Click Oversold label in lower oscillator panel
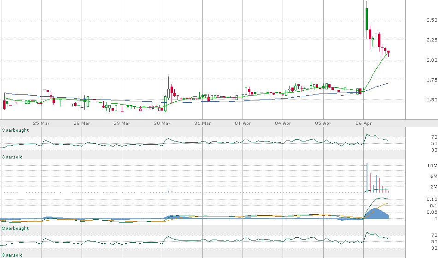The height and width of the screenshot is (258, 438). coord(12,255)
